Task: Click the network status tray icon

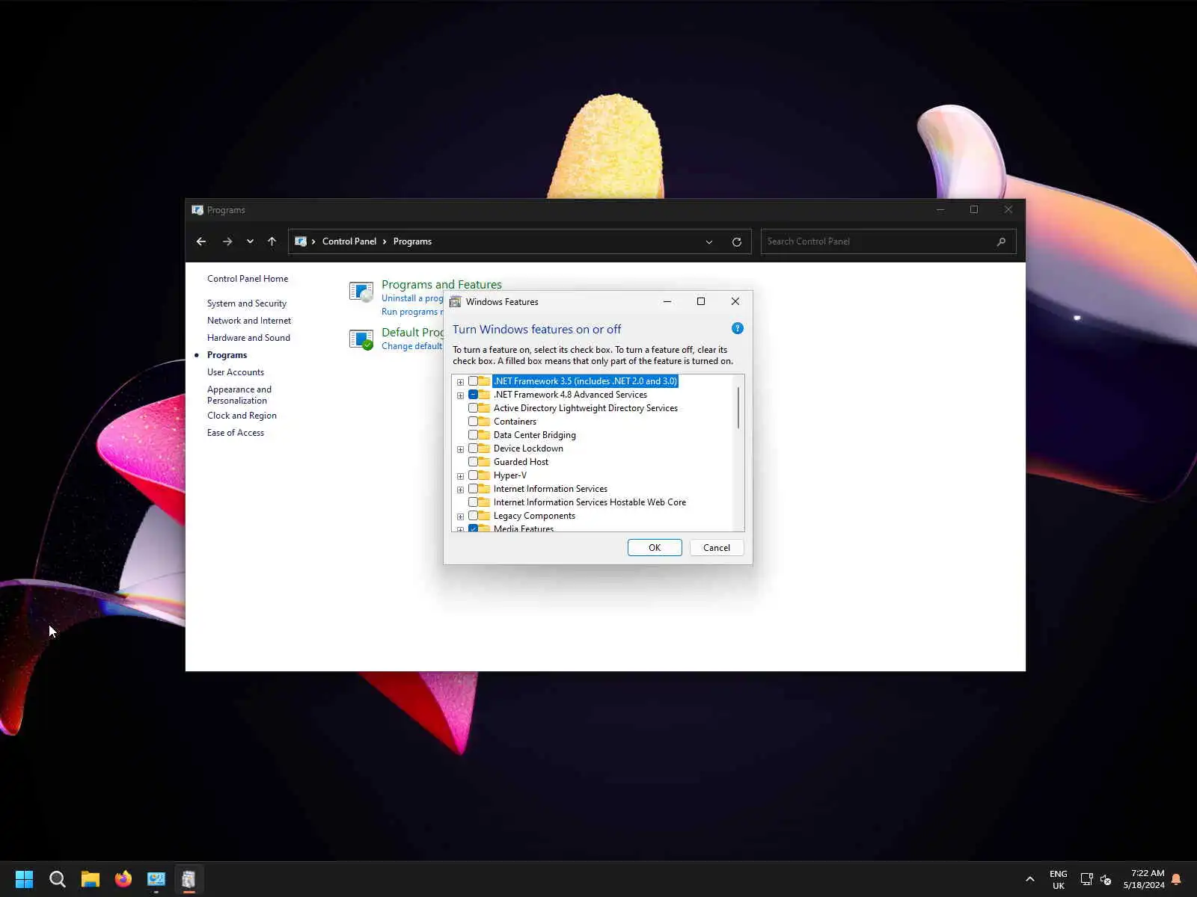Action: pos(1086,879)
